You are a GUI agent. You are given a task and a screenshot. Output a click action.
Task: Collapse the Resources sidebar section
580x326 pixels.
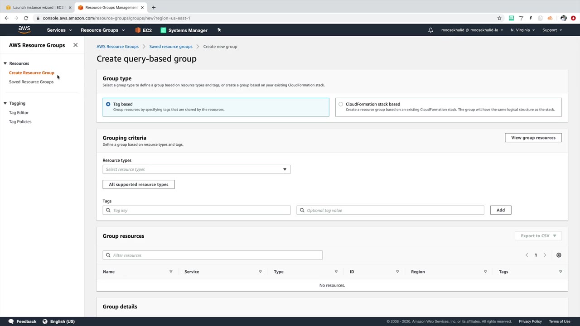pos(5,63)
